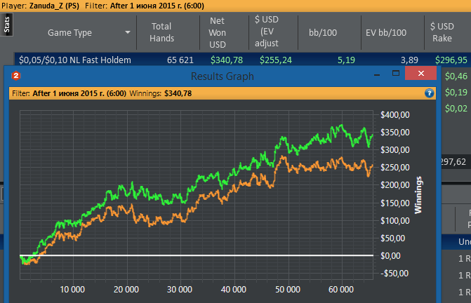Sort by $ USD EV adjust column
This screenshot has width=471, height=303.
coord(267,31)
